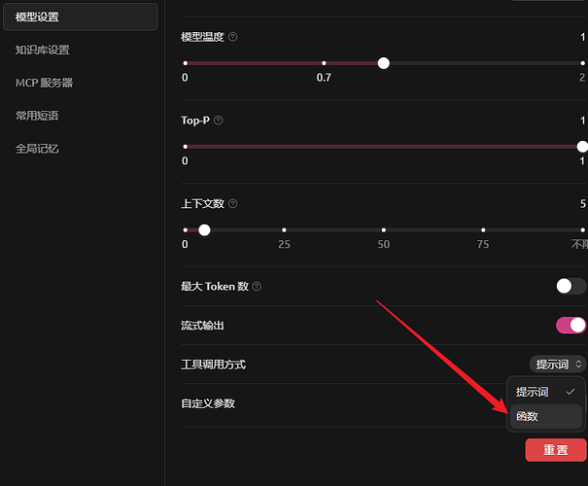Screen dimensions: 588x486
Task: Choose the 函数 option in the dropdown
Action: pos(545,416)
